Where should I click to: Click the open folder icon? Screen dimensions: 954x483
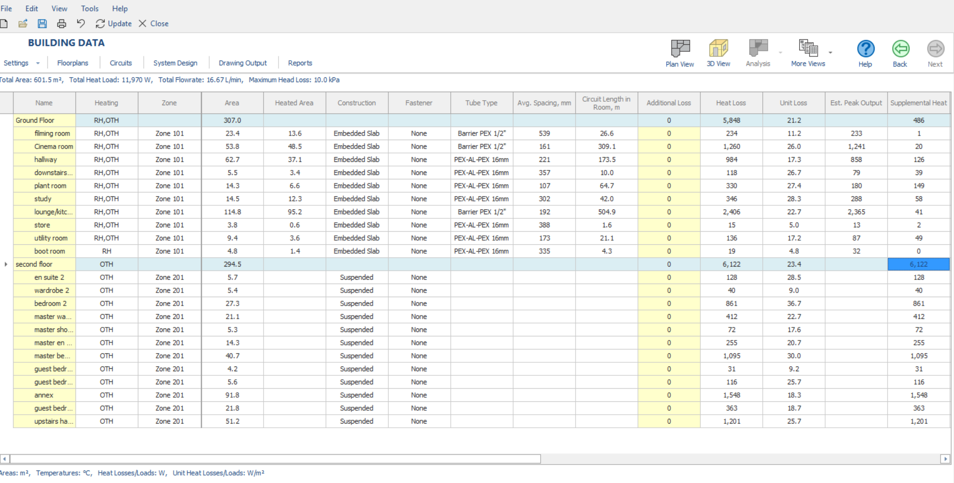(x=23, y=23)
